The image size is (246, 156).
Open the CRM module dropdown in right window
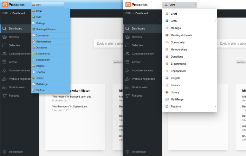click(x=180, y=5)
